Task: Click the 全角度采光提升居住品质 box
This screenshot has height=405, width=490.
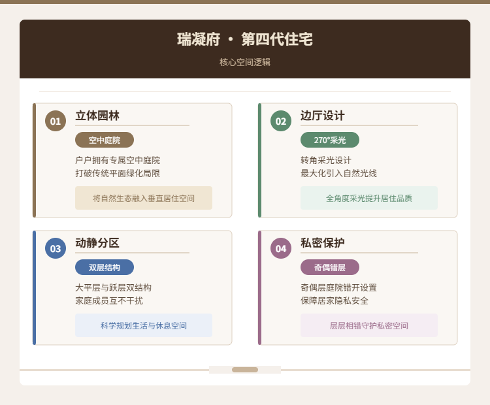Action: click(368, 198)
